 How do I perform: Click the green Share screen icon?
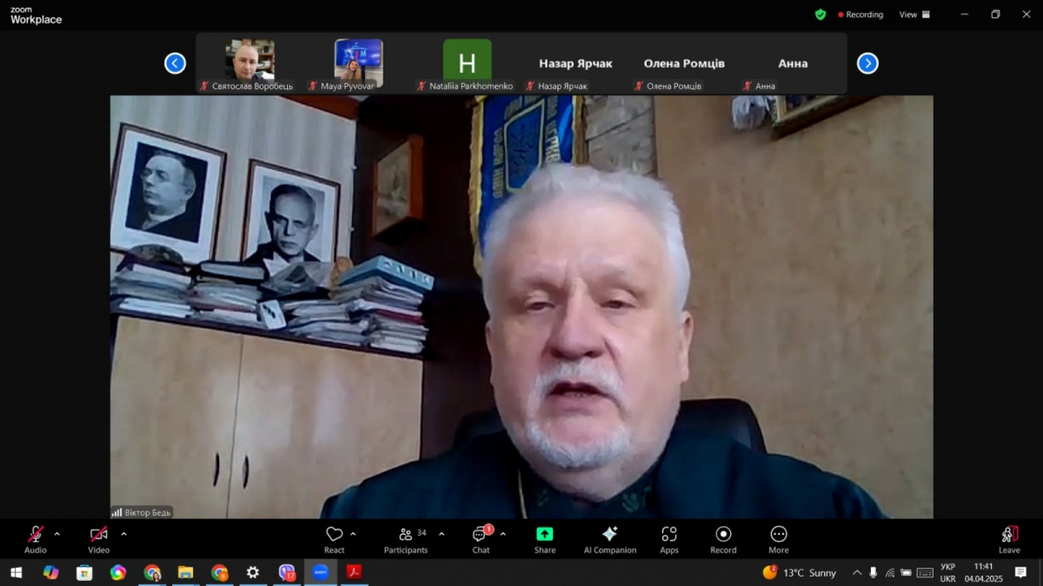pyautogui.click(x=545, y=535)
